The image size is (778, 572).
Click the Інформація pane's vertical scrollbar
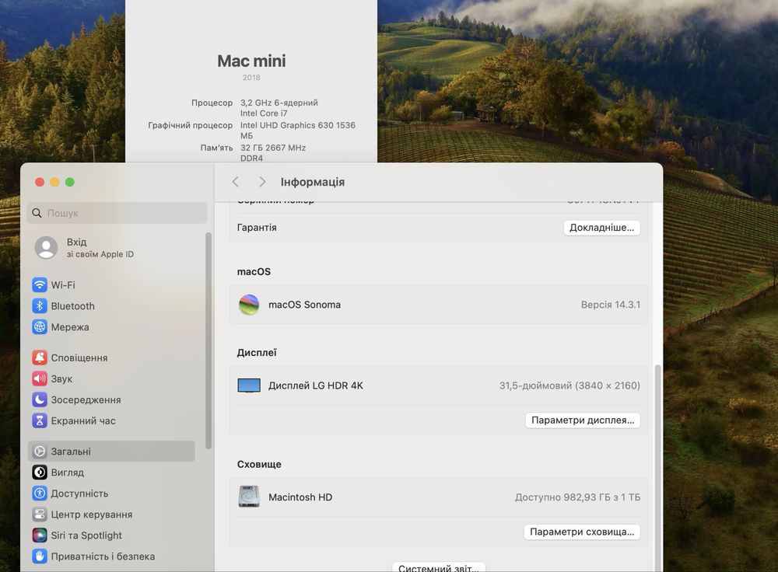pos(658,469)
